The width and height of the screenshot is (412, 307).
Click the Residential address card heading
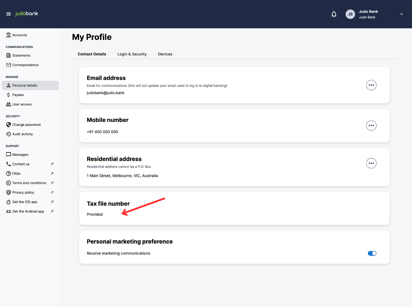pos(114,159)
